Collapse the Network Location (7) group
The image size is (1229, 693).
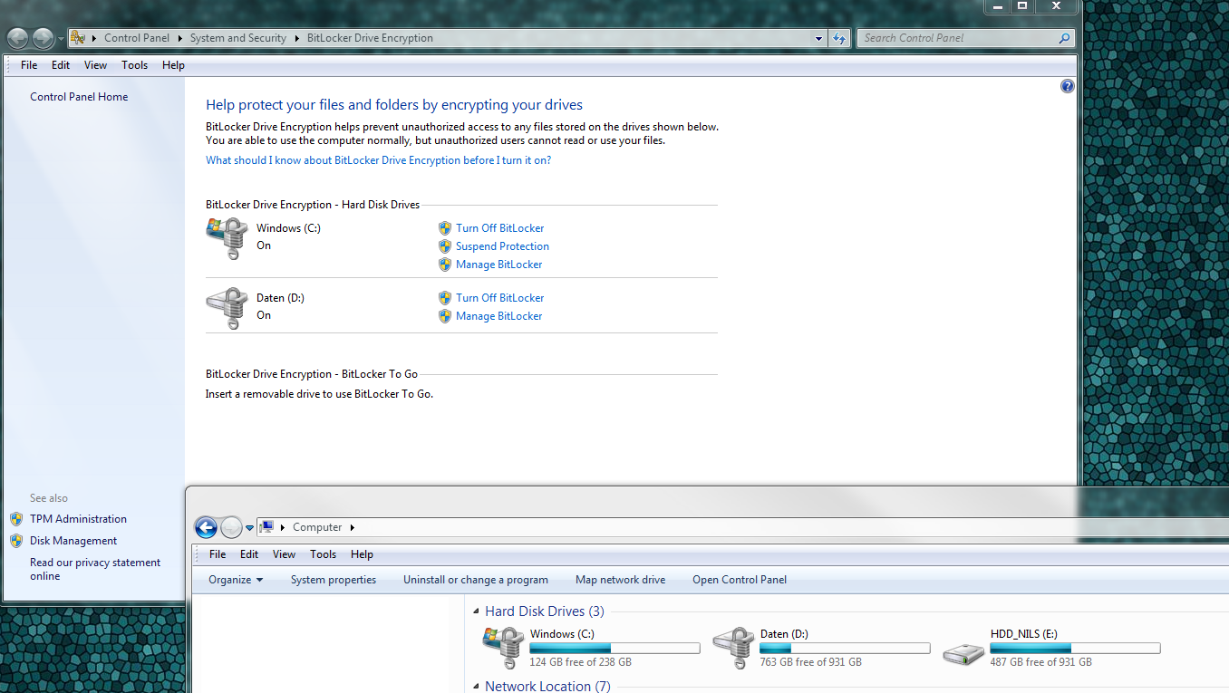(477, 687)
